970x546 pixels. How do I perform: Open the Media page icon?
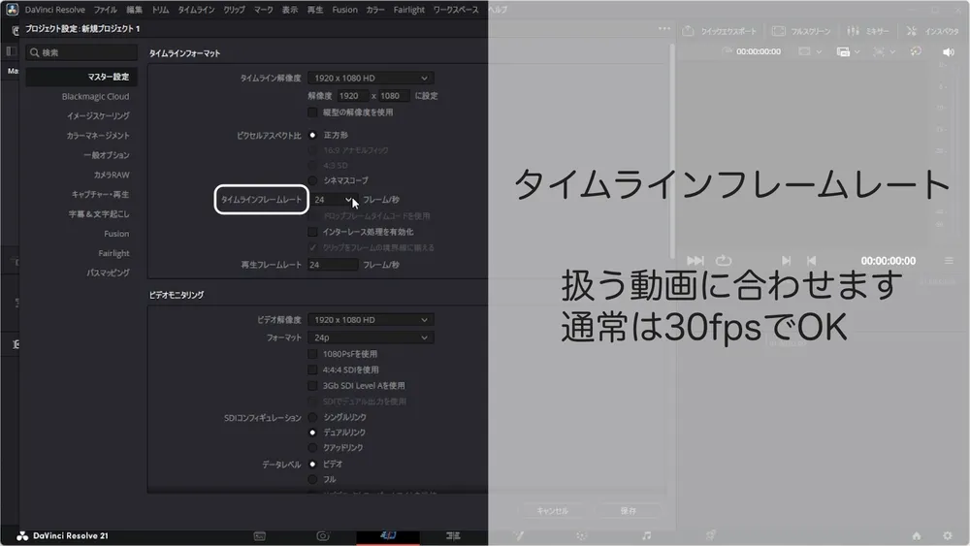260,536
